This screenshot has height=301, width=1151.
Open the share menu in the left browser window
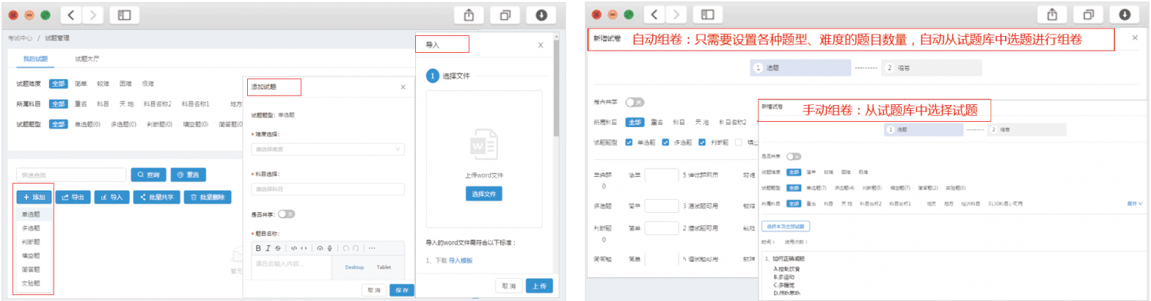tap(470, 15)
